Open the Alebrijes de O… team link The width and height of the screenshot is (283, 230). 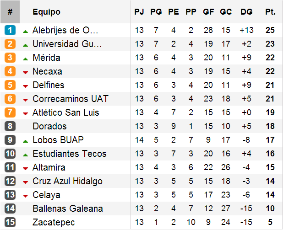coord(65,31)
